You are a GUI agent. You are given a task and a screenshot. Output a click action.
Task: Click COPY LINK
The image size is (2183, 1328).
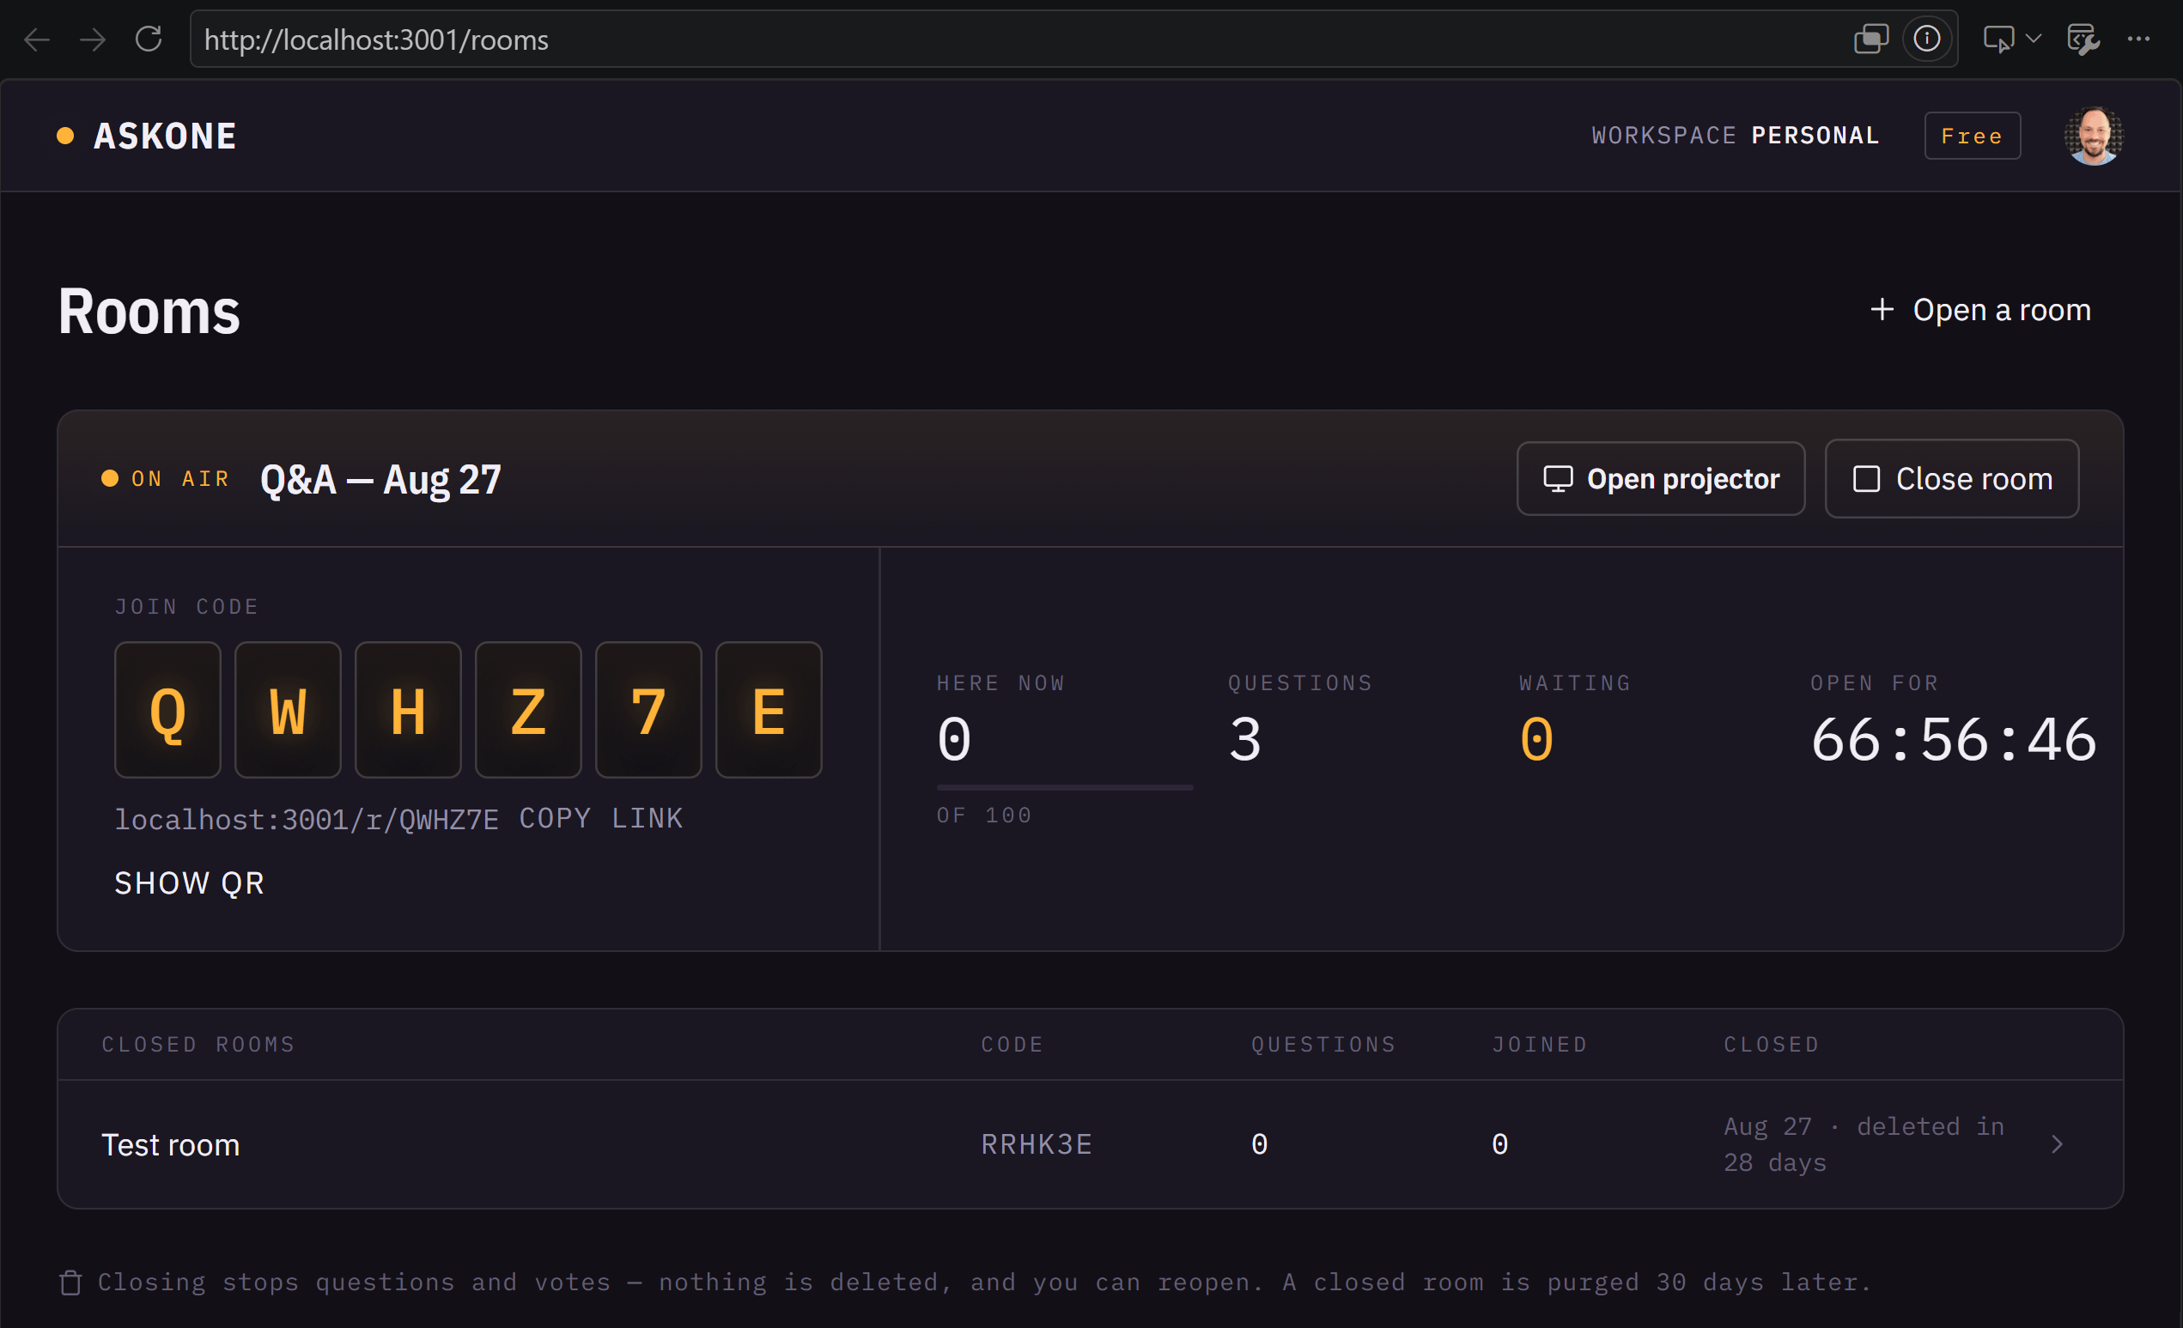click(600, 818)
